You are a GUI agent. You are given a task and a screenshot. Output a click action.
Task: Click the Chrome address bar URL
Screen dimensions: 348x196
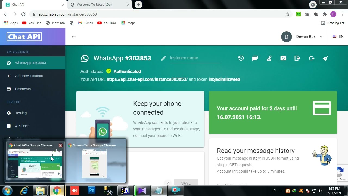67,14
